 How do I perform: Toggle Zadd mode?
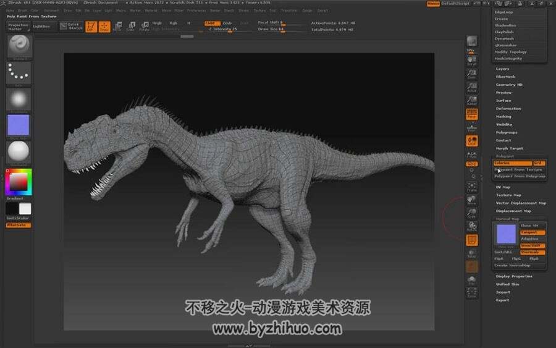click(x=212, y=23)
